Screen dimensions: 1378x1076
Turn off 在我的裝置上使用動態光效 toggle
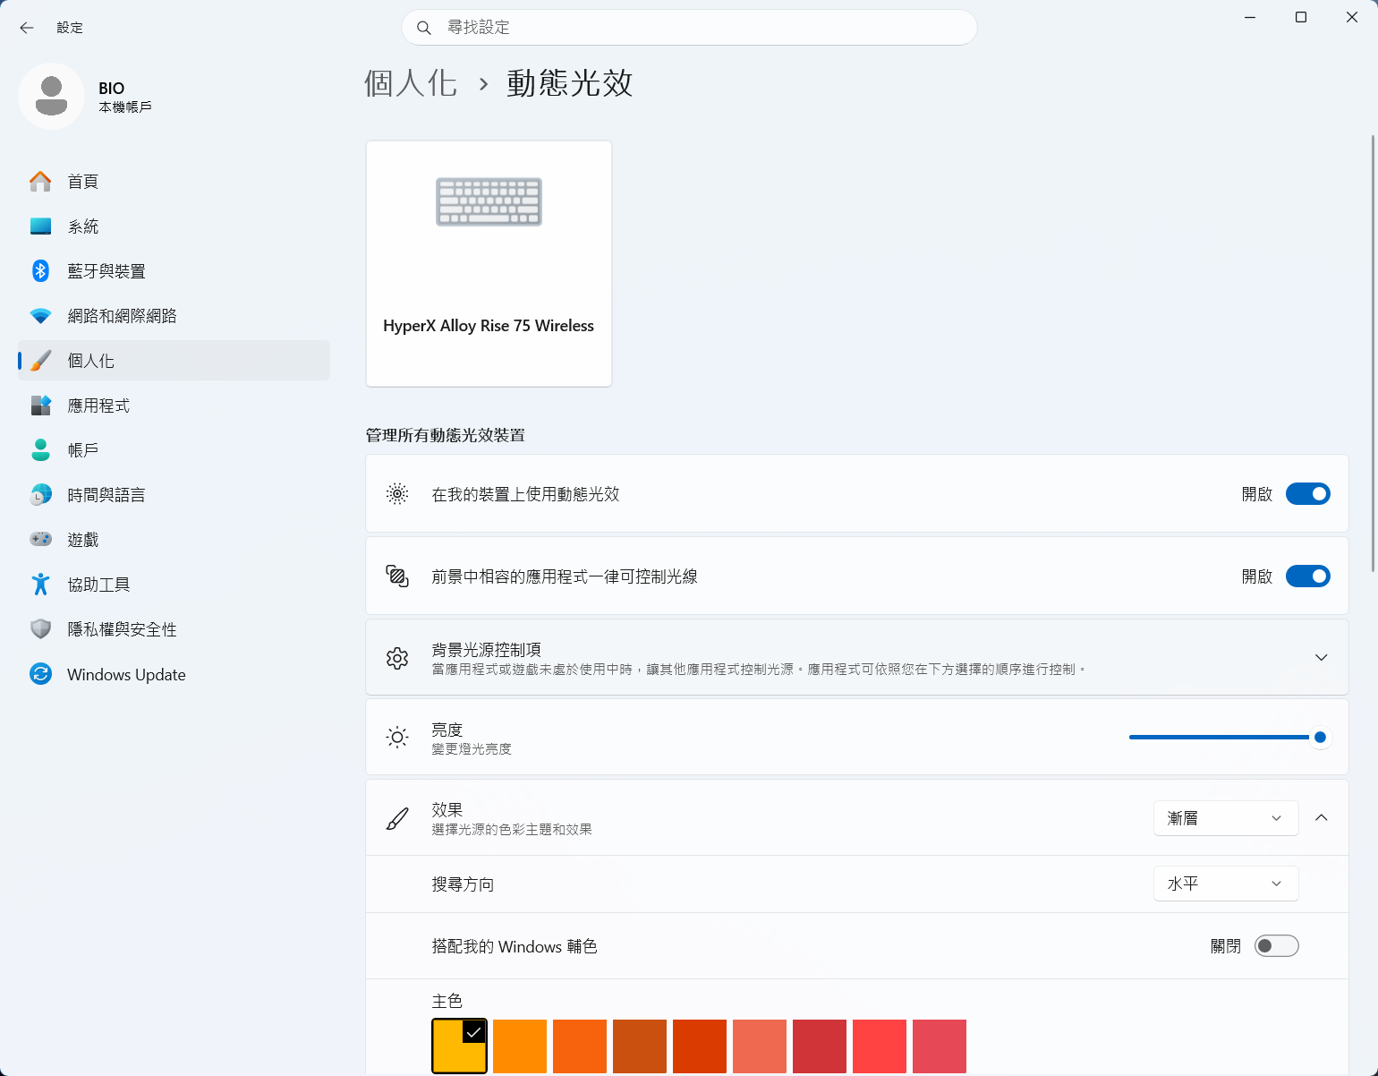[x=1307, y=494]
